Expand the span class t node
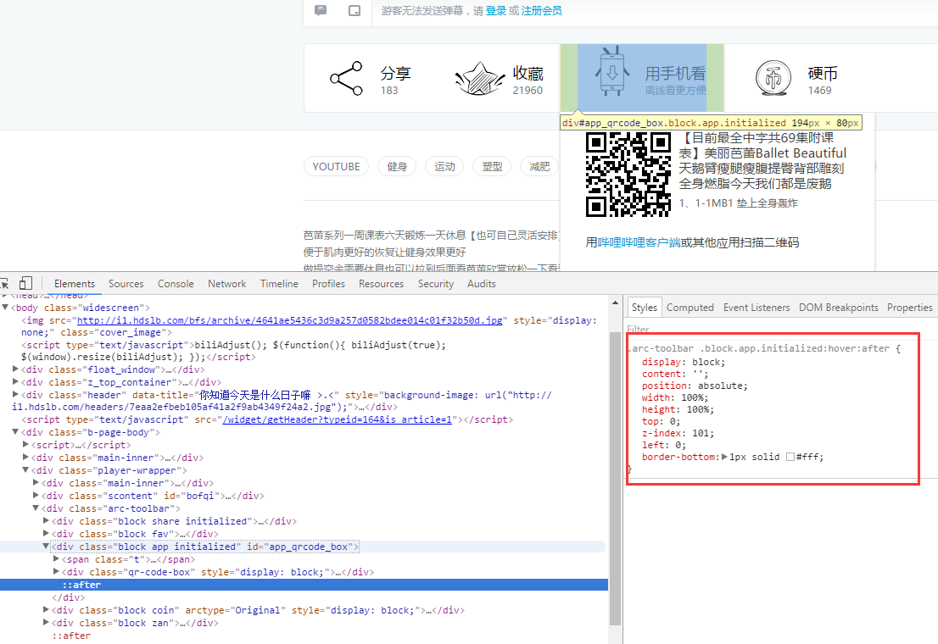938x644 pixels. pyautogui.click(x=56, y=559)
